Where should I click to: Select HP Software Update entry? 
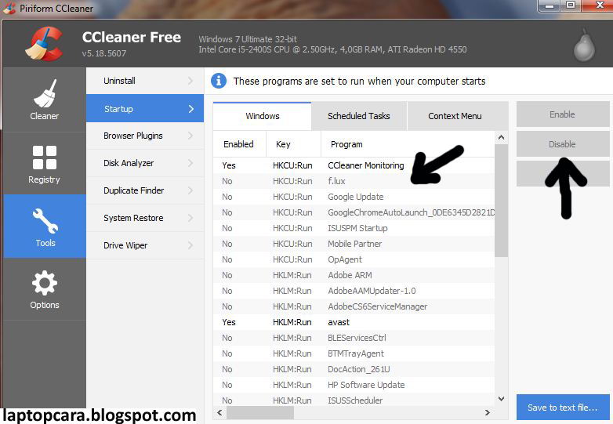click(x=354, y=385)
